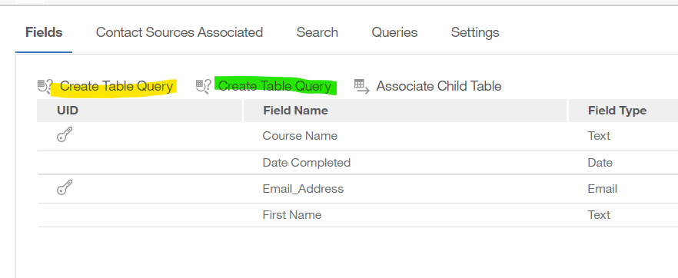Select the Course Name field row
The height and width of the screenshot is (278, 678).
357,136
